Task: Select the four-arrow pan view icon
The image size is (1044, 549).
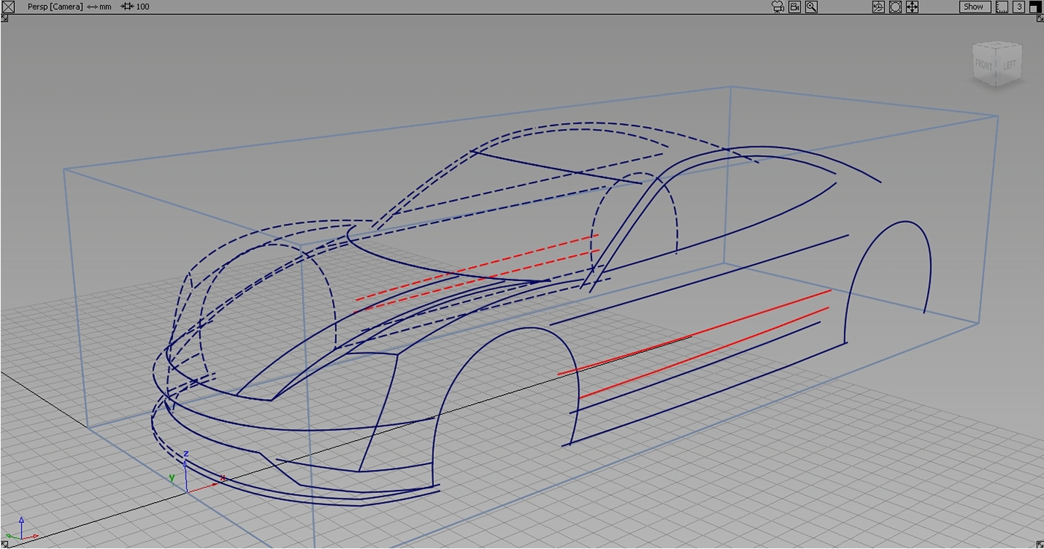Action: [912, 7]
